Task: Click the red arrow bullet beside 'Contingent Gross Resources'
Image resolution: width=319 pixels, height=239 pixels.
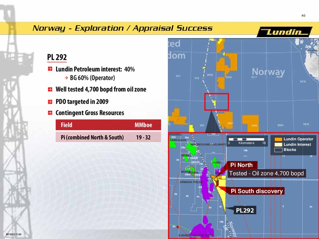Action: pos(50,113)
